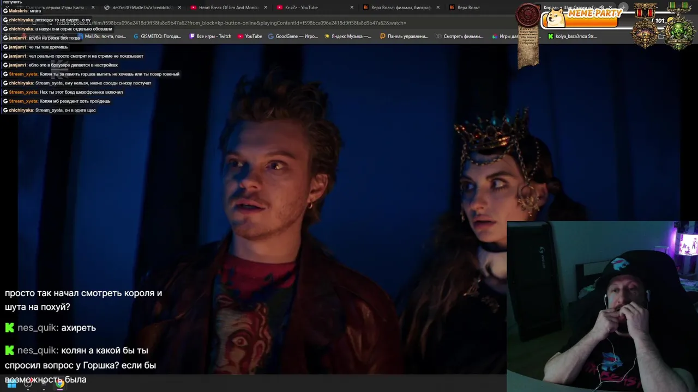Click jamjam1 message 'че ты там дрочишь'
The image size is (698, 392).
tap(35, 47)
